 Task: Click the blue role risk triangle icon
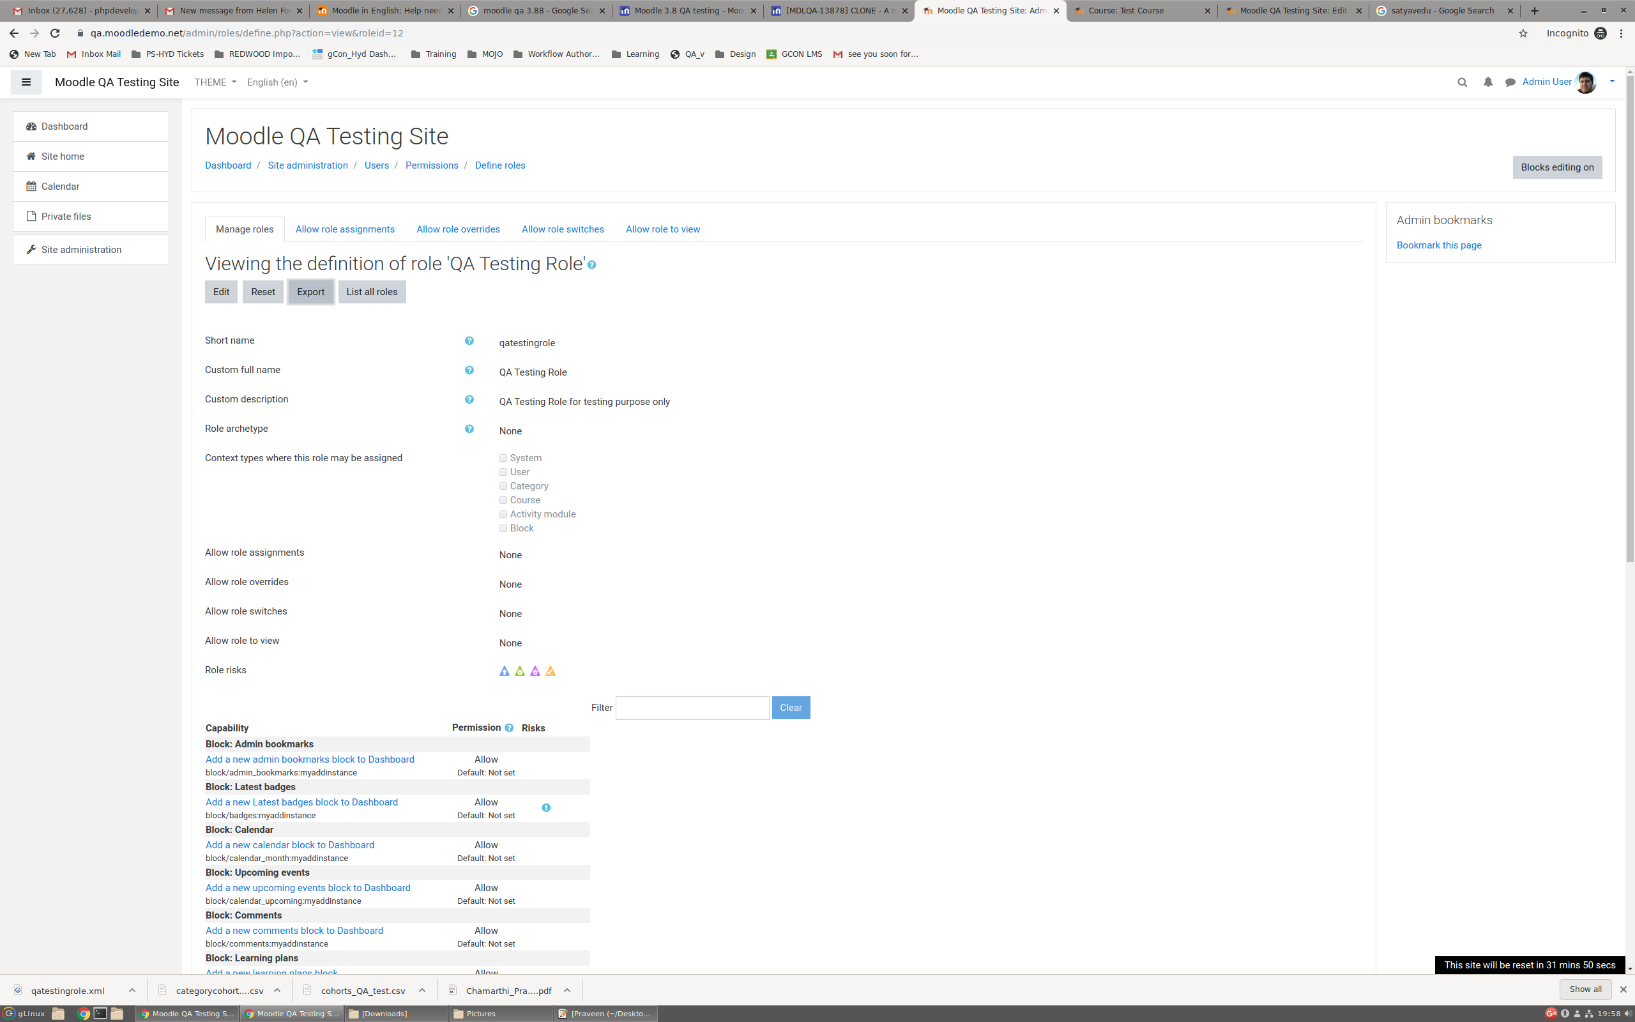tap(504, 671)
